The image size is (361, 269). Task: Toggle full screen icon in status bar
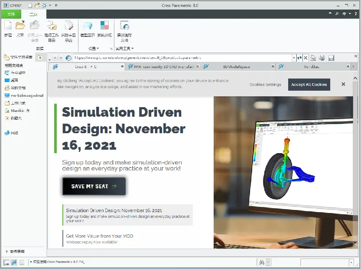coord(22,262)
